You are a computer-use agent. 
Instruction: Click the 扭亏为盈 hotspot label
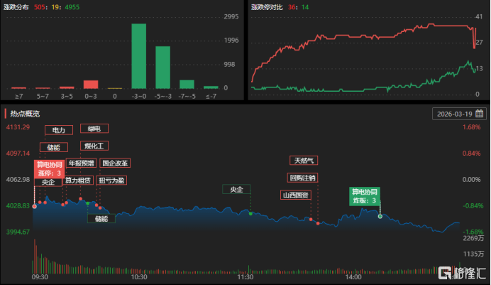tap(111, 181)
